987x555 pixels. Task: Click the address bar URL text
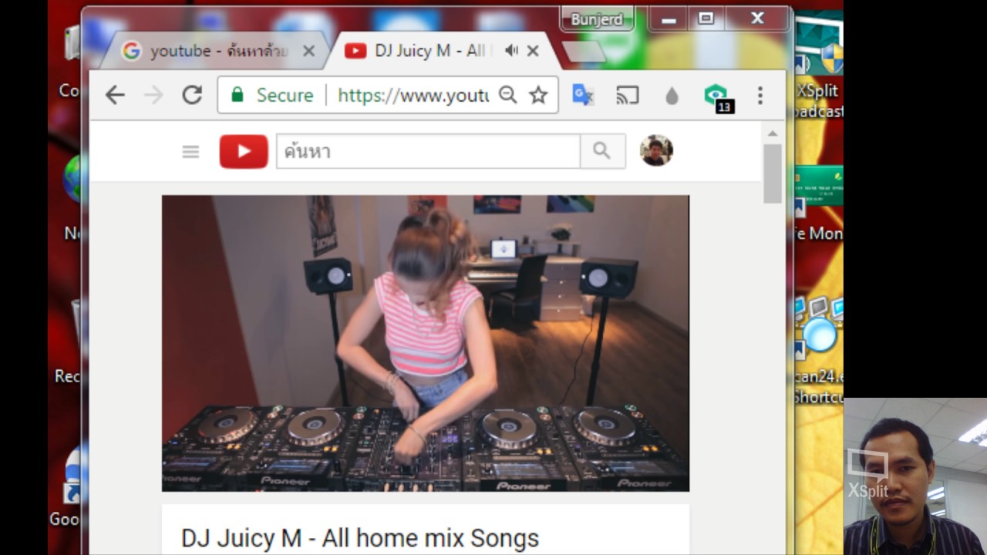point(413,95)
